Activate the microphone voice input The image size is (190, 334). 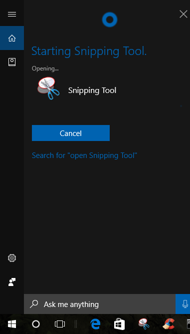[x=183, y=304]
